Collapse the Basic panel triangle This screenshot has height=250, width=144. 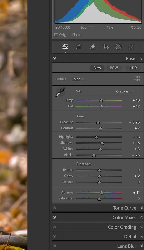tap(141, 58)
